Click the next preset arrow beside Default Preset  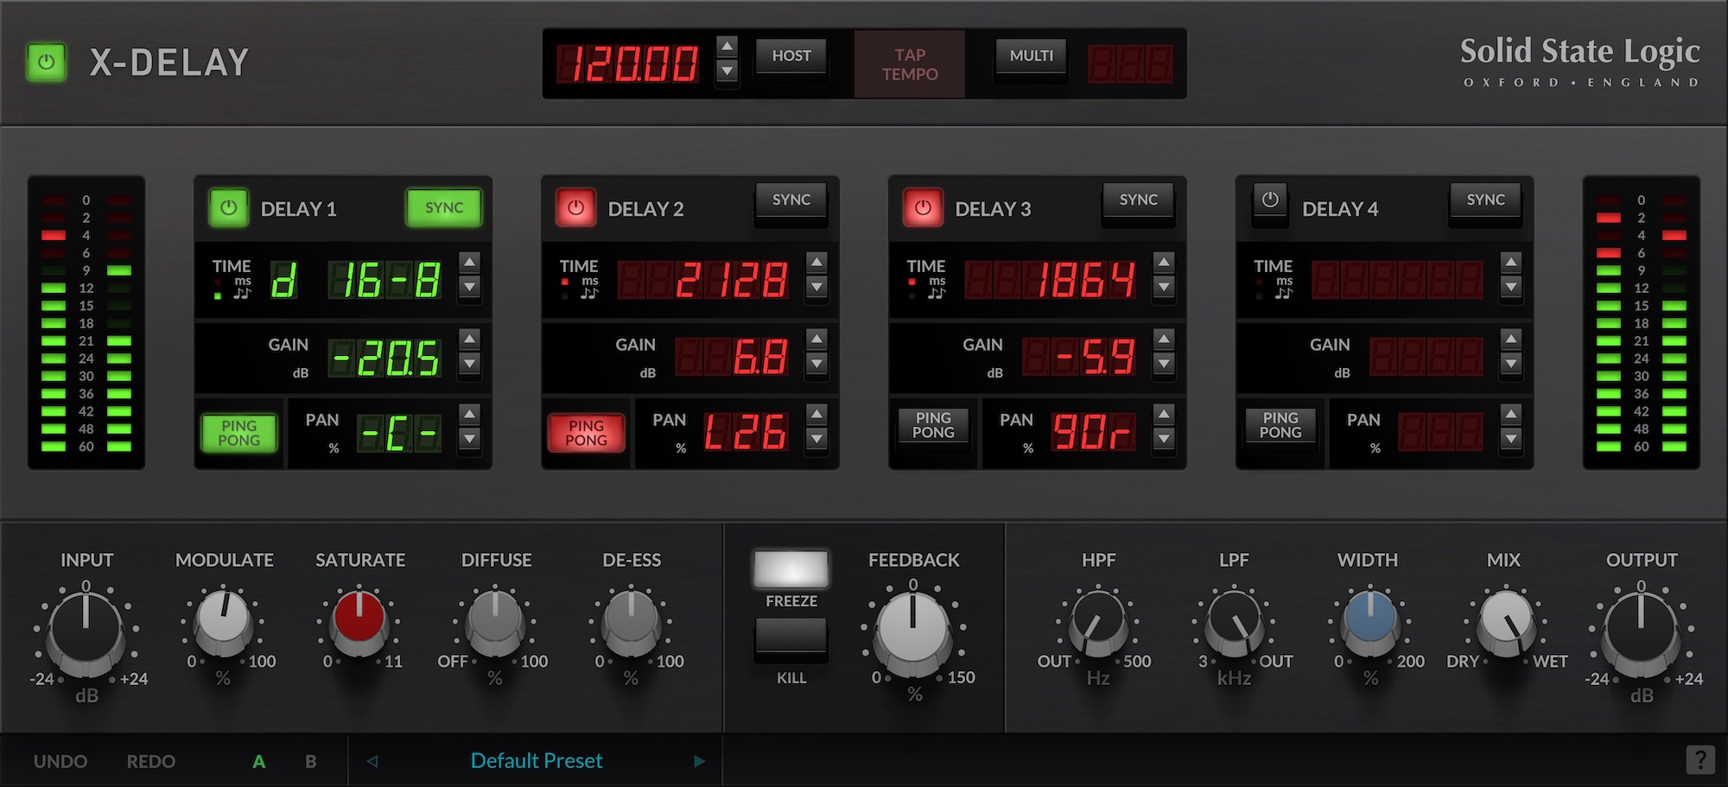(x=700, y=760)
